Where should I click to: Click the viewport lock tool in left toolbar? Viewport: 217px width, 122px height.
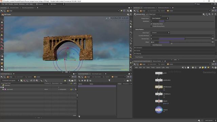click(x=2, y=22)
